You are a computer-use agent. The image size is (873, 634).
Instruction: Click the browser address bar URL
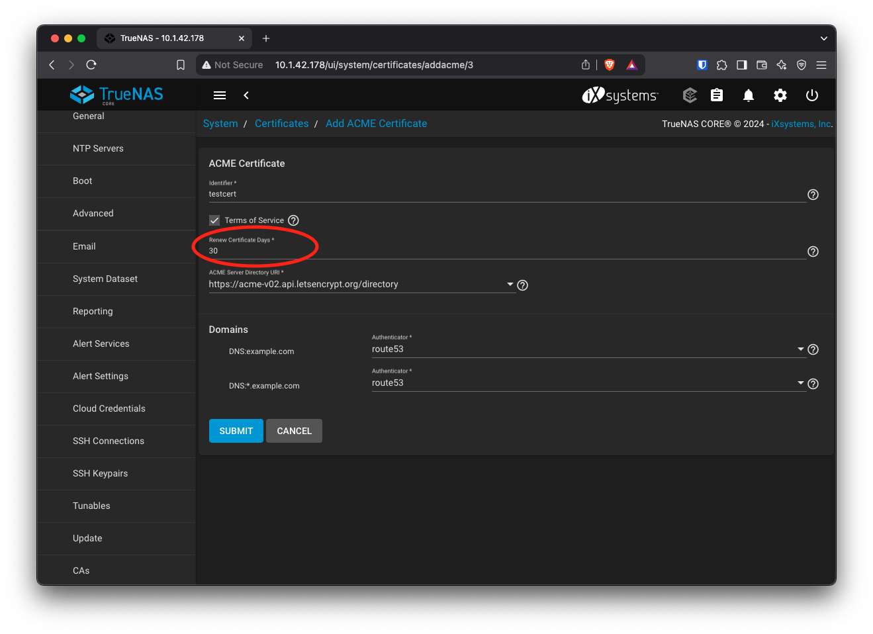375,65
